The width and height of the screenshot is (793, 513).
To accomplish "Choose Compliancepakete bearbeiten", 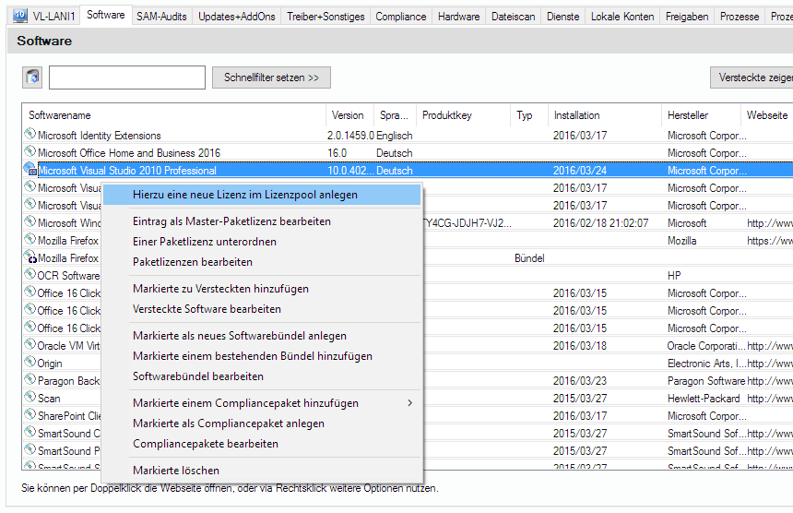I will 262,444.
